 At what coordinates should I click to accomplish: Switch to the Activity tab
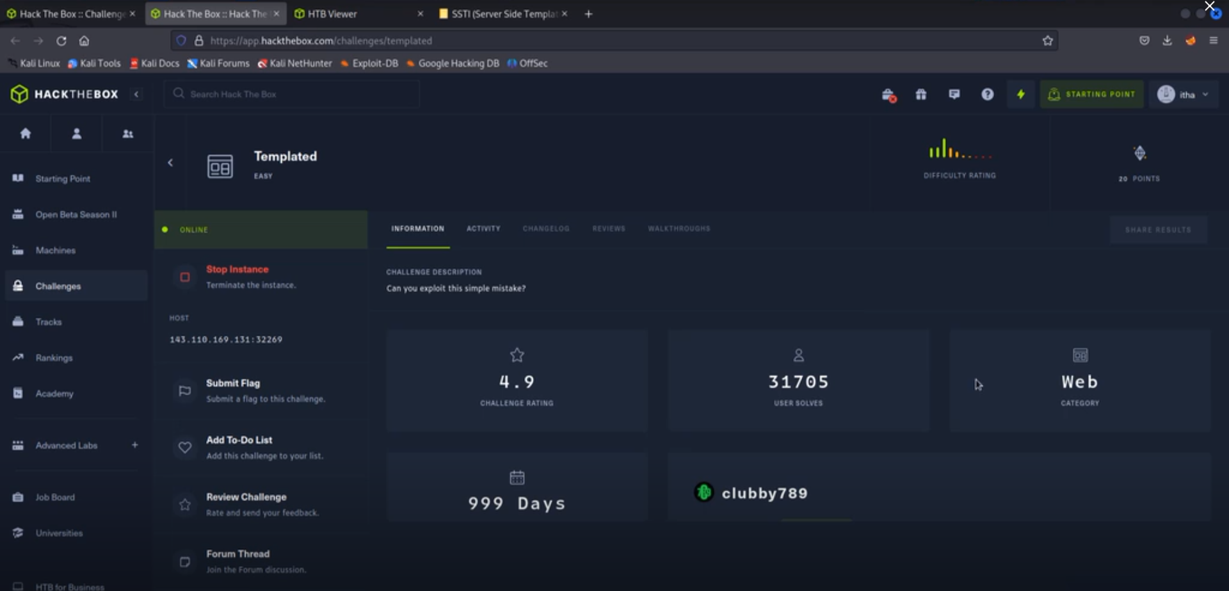coord(483,229)
